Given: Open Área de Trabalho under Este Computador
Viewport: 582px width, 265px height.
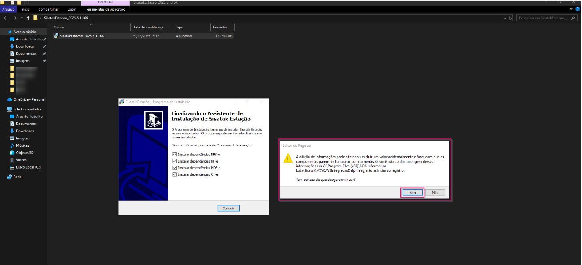Looking at the screenshot, I should pyautogui.click(x=26, y=117).
